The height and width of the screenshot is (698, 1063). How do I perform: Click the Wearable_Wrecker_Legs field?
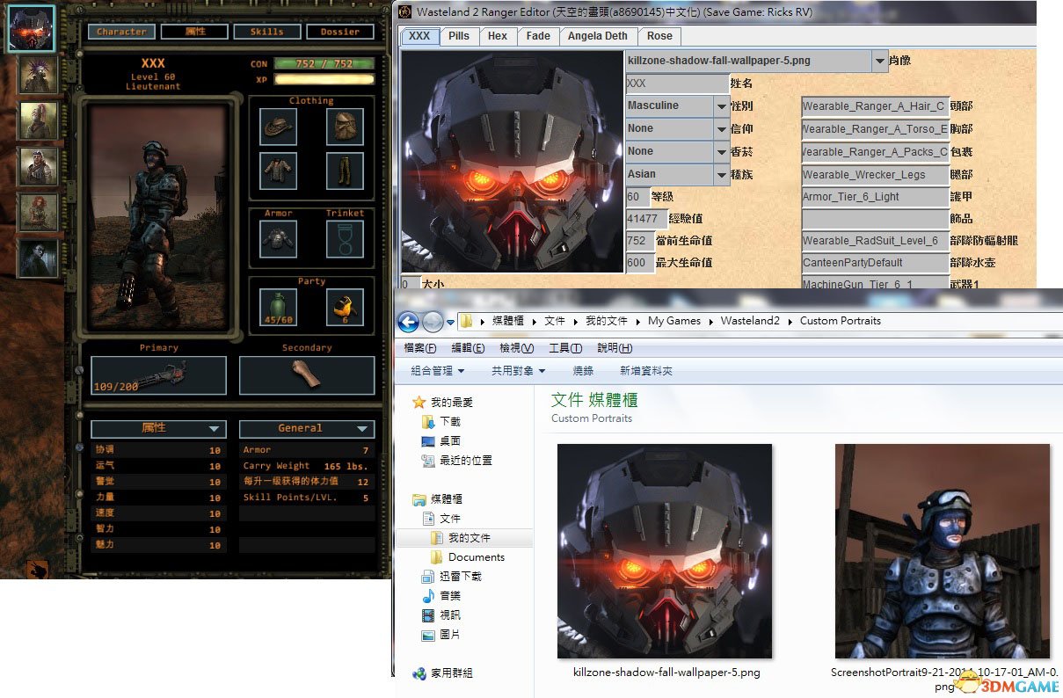(x=875, y=175)
